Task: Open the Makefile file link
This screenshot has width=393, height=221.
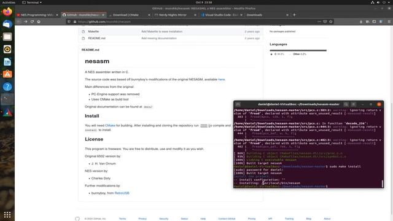Action: pos(93,31)
